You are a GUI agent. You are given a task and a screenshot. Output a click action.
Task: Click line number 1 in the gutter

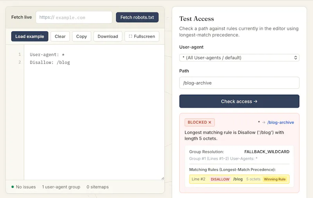[20, 54]
